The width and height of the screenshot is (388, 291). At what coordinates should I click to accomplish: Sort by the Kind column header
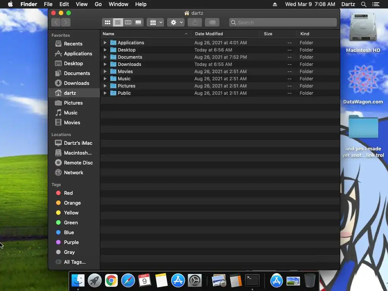click(x=318, y=34)
